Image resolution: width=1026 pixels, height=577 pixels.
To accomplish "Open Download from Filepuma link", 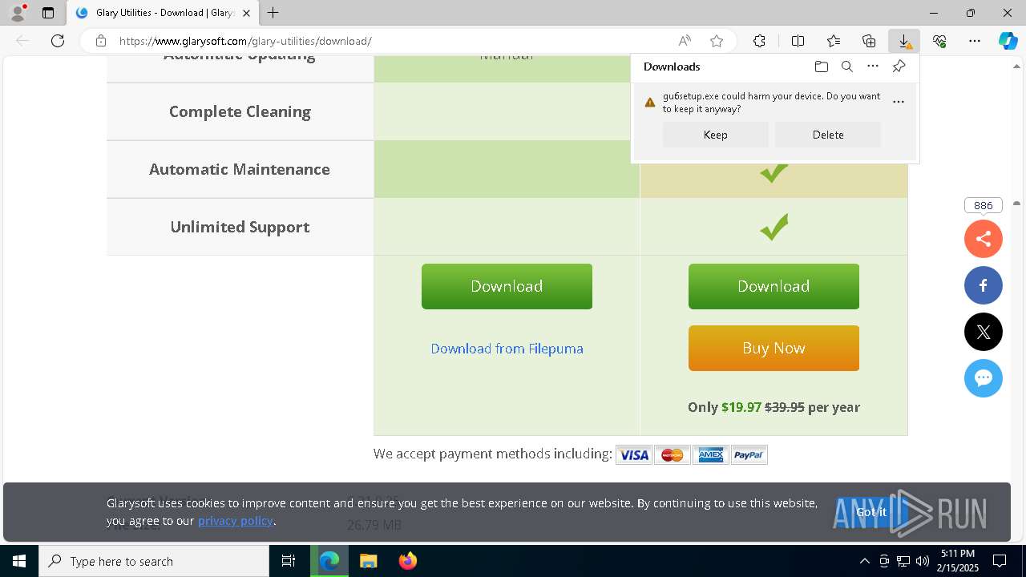I will 507,349.
